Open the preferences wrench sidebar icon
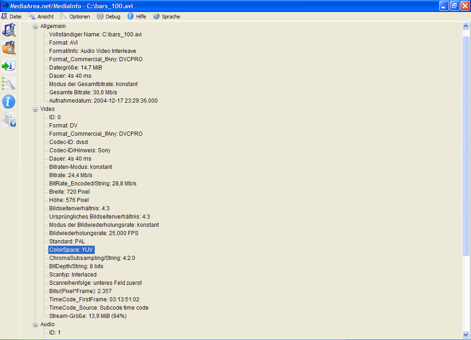This screenshot has width=471, height=340. (9, 84)
